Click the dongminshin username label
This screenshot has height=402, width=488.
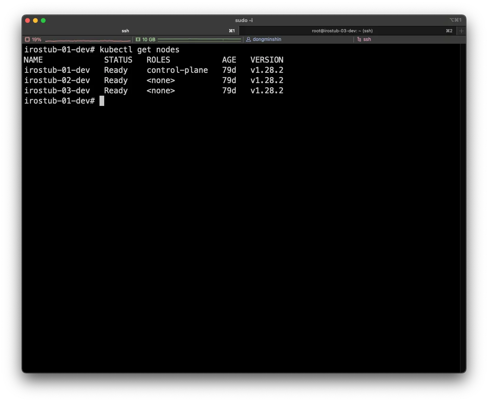(267, 39)
